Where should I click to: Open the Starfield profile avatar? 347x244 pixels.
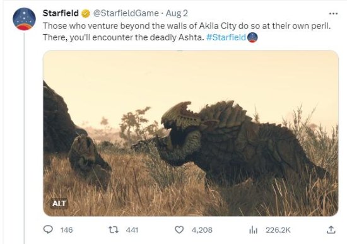click(x=24, y=19)
